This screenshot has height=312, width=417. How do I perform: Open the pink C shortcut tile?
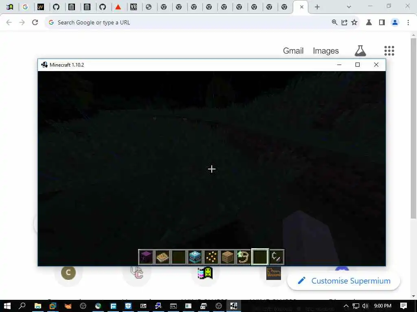[x=137, y=272]
